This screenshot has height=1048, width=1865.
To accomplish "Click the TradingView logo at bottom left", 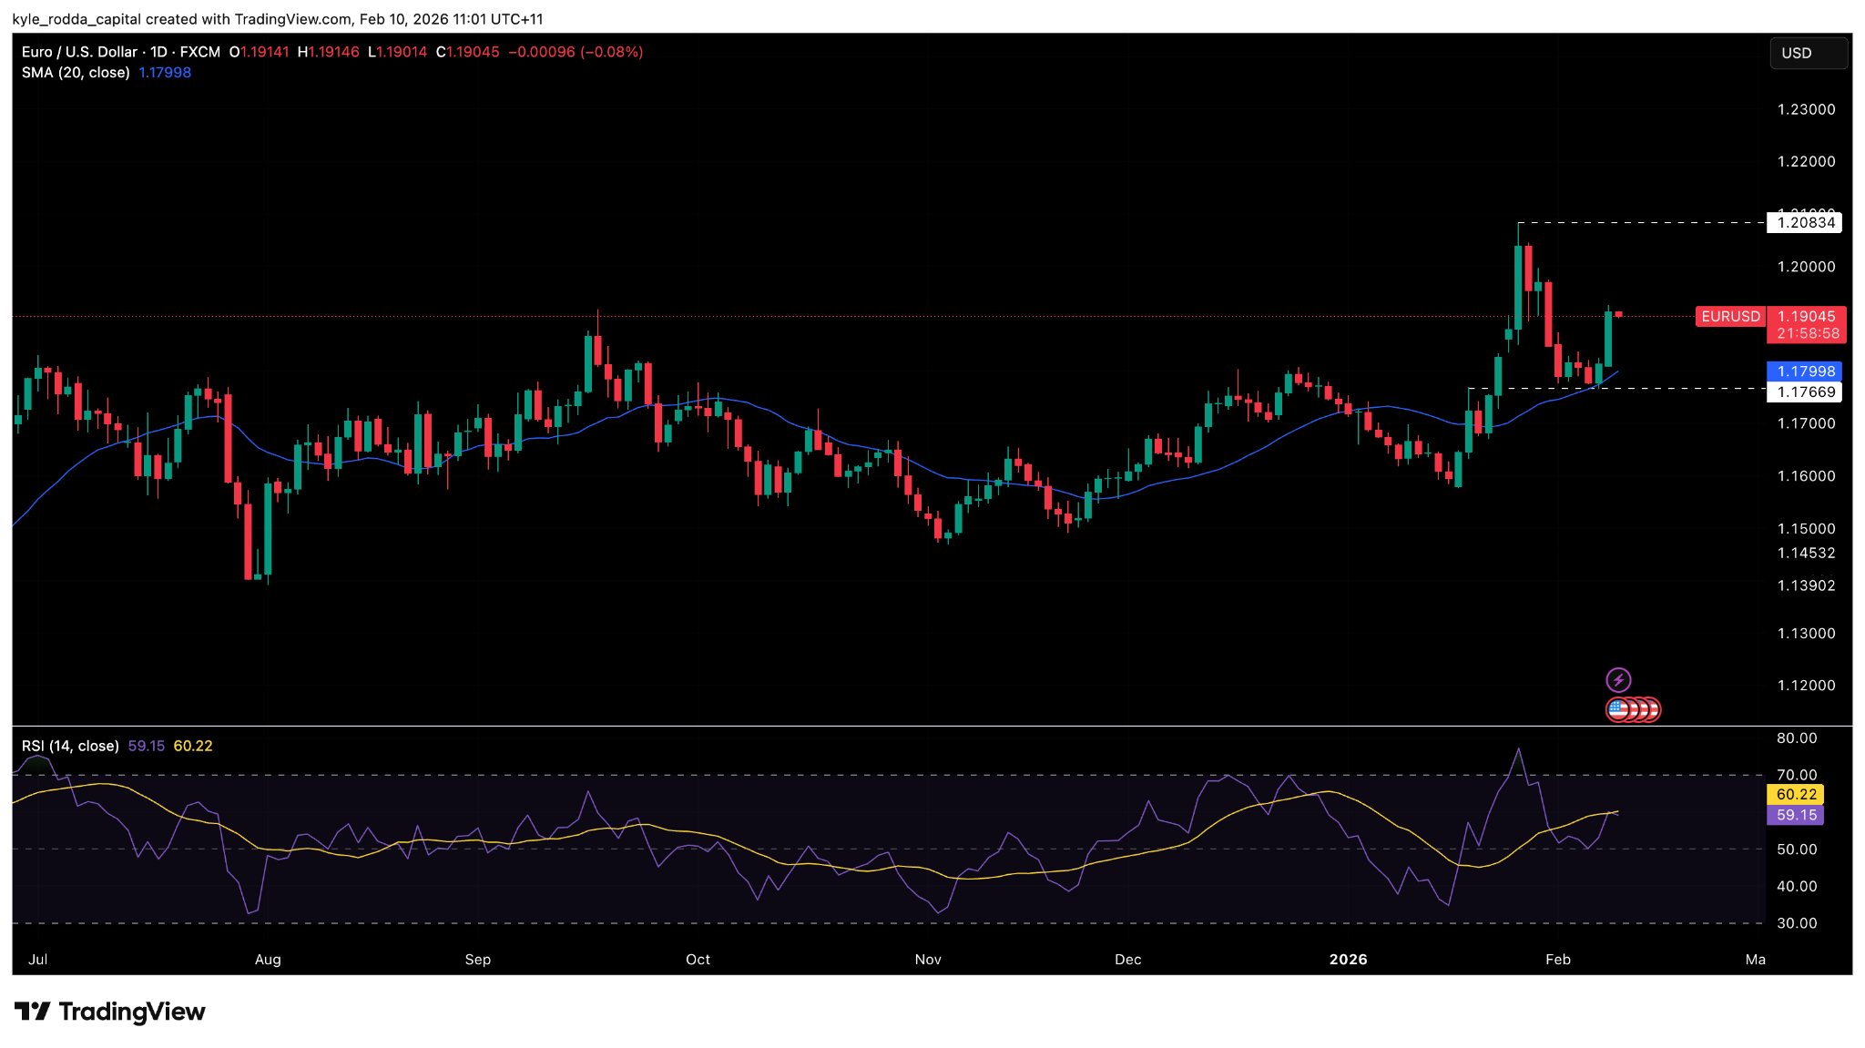I will (110, 1012).
